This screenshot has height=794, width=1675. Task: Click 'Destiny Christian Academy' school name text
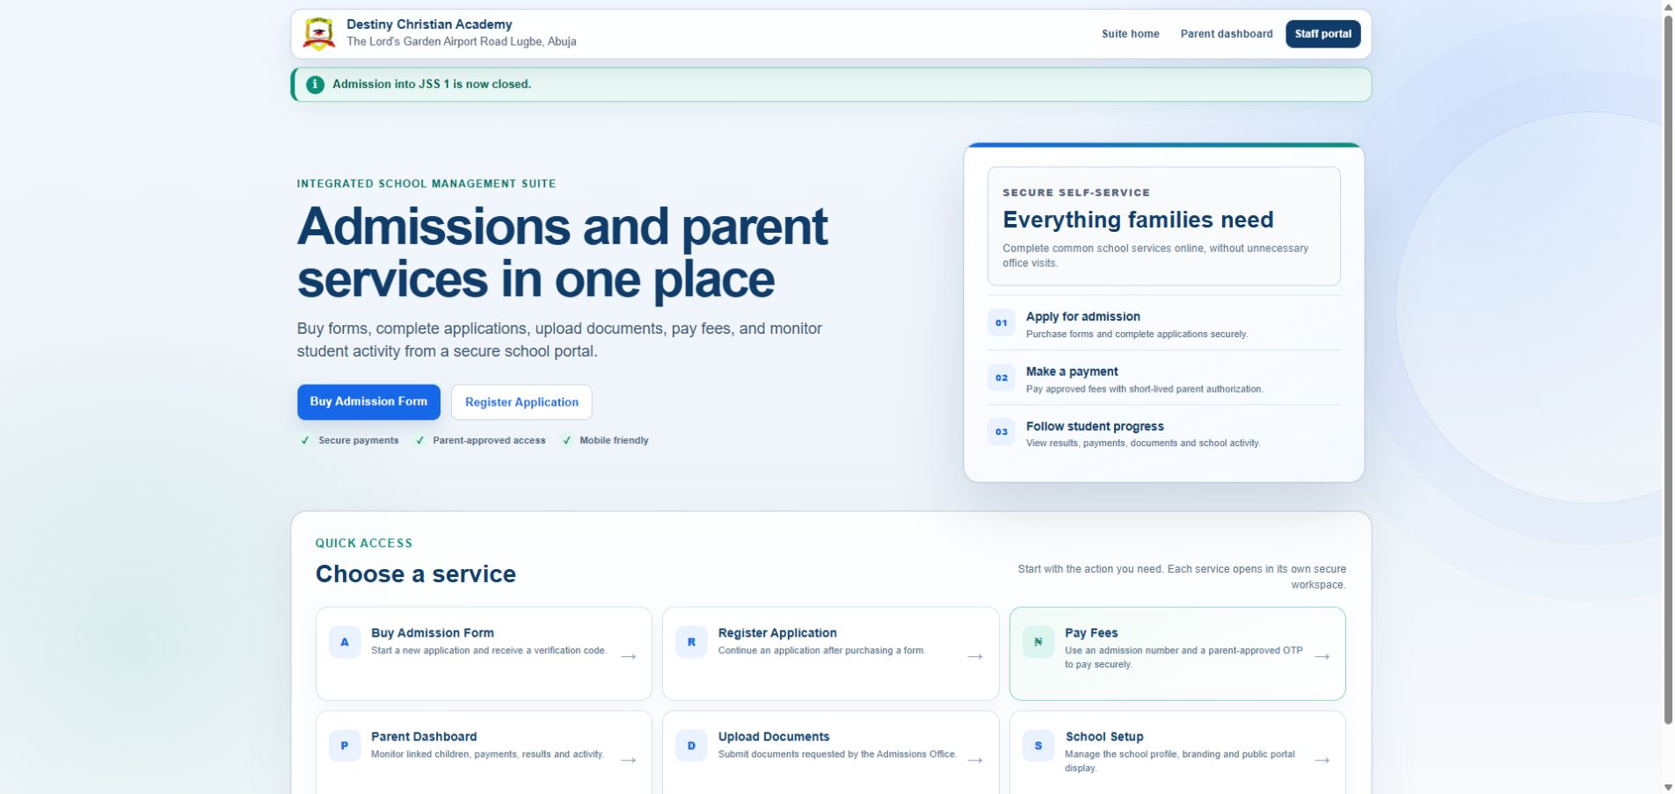pos(429,25)
